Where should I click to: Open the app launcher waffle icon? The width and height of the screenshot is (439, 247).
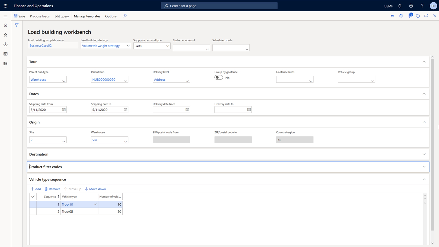(5, 6)
